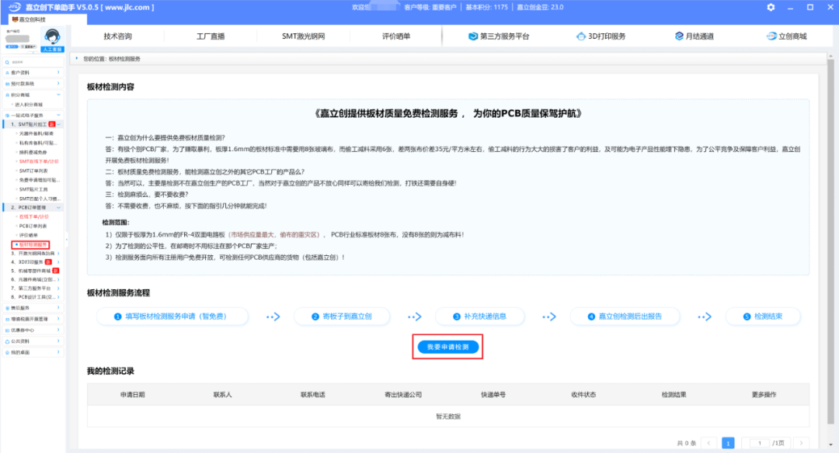839x453 pixels.
Task: Click the 3D打印服务 icon in the top navigation
Action: point(580,36)
